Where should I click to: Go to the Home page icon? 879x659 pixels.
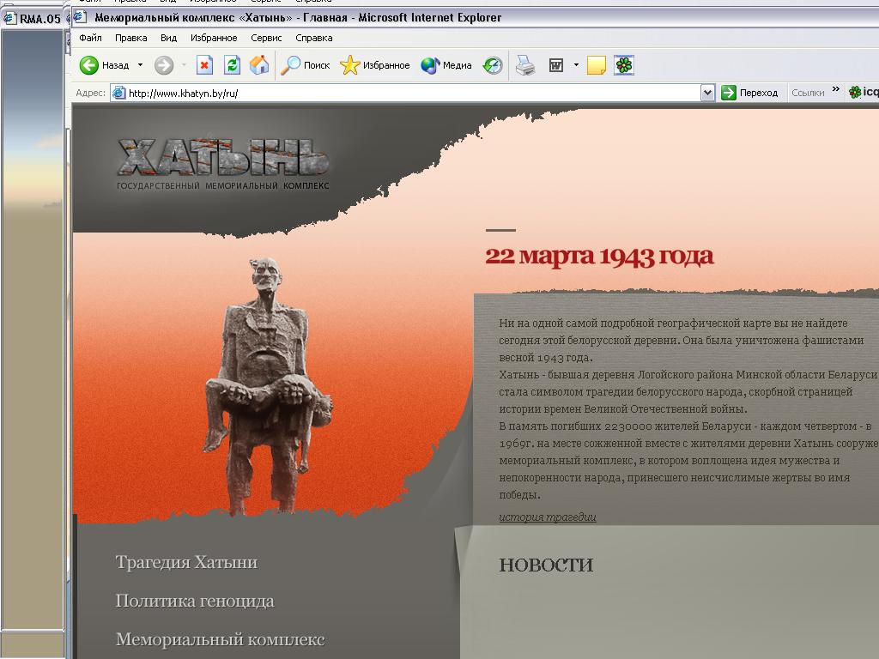coord(259,65)
